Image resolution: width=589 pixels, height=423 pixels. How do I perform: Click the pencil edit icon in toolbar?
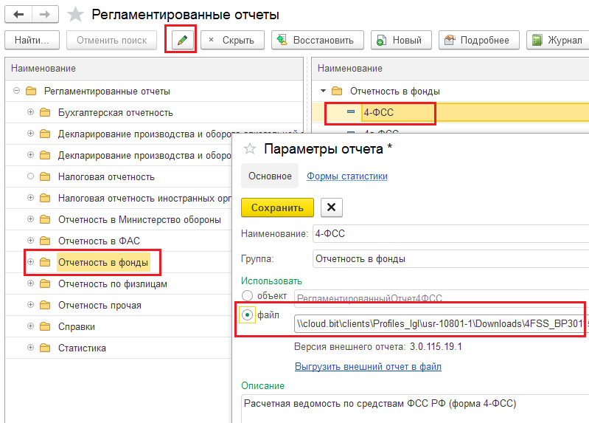183,40
